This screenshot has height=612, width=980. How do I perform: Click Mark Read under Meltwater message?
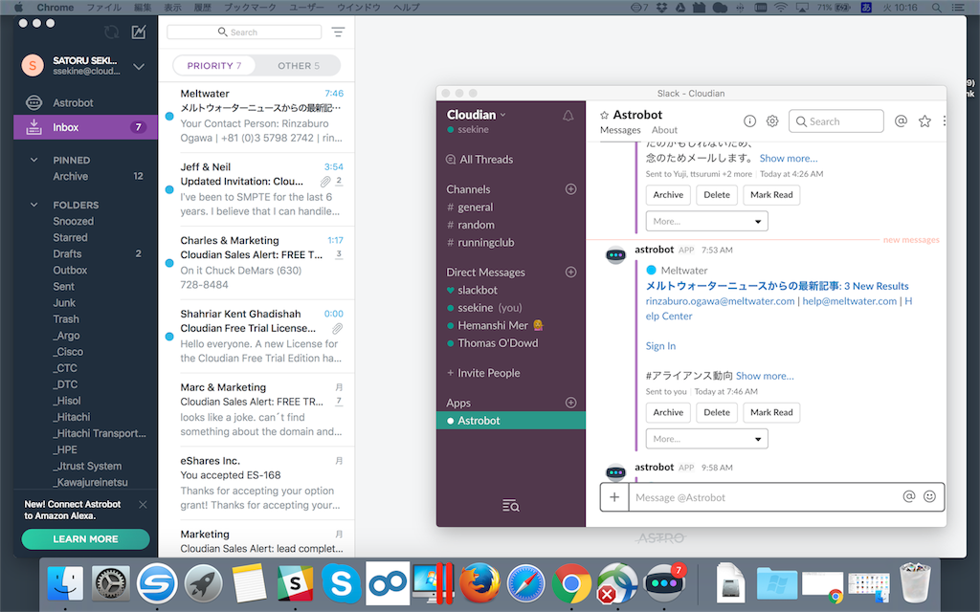click(771, 413)
